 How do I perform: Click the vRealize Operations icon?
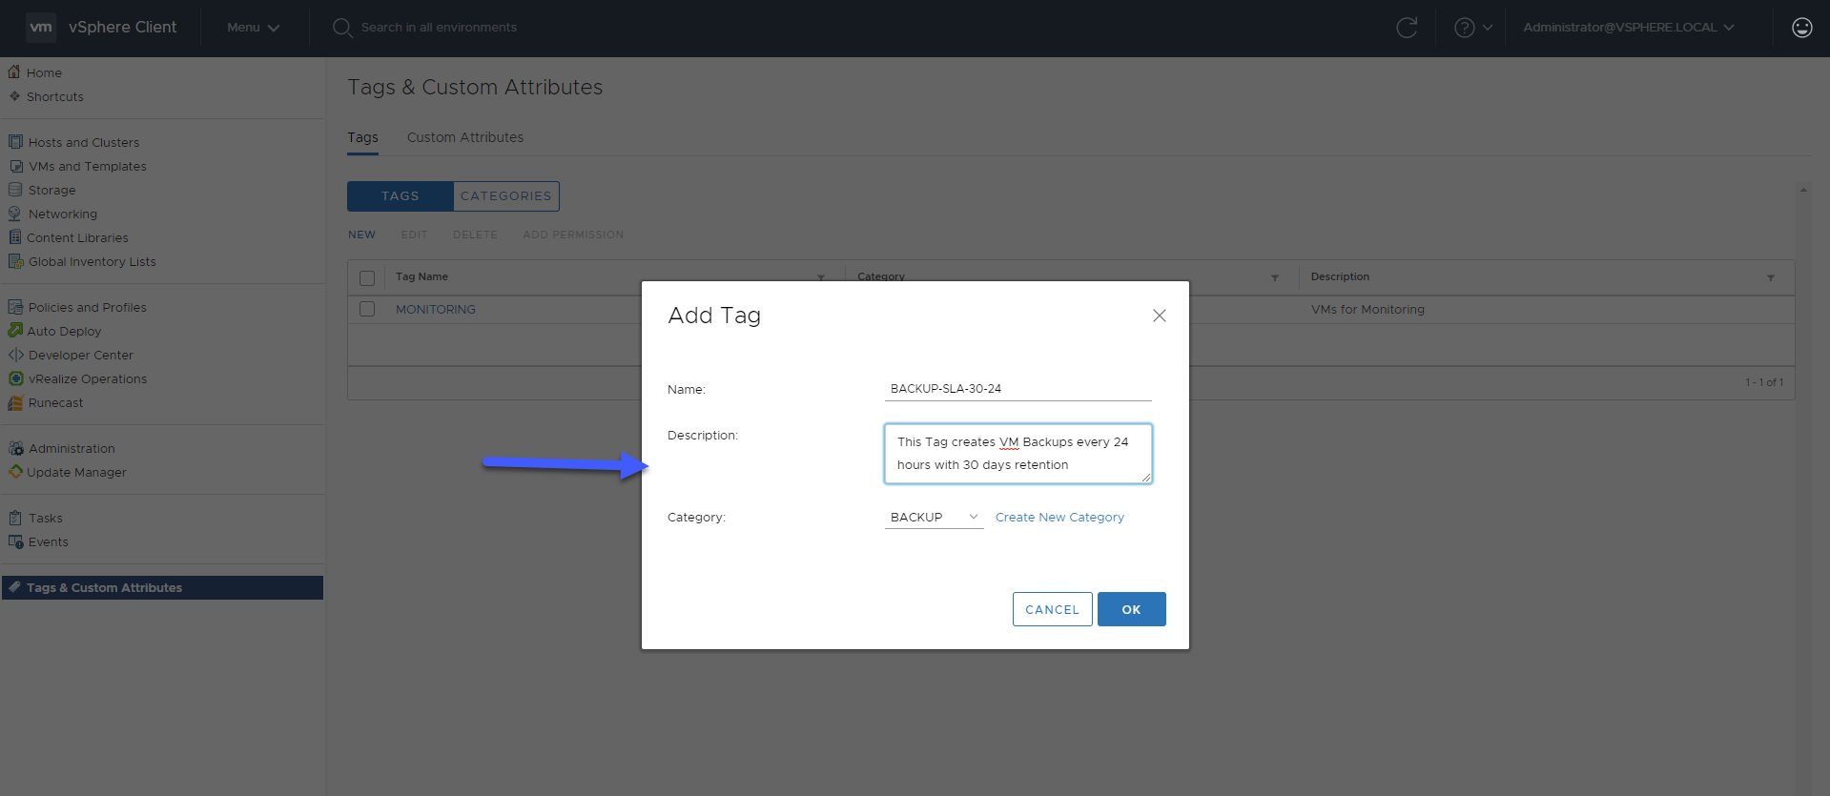click(15, 378)
